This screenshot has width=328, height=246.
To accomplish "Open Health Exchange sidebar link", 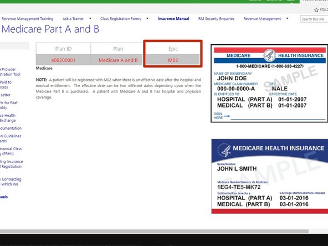I will [8, 118].
